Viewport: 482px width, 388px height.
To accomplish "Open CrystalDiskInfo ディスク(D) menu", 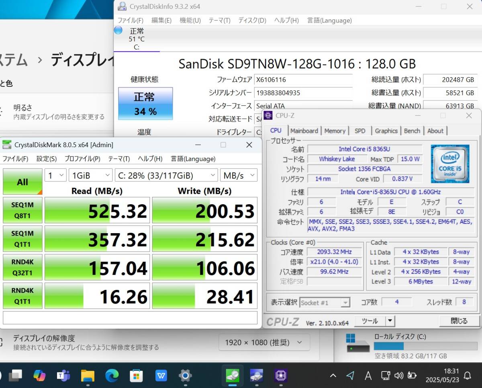I will pyautogui.click(x=252, y=21).
